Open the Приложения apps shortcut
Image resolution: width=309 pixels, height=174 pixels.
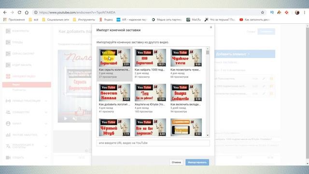coord(14,19)
